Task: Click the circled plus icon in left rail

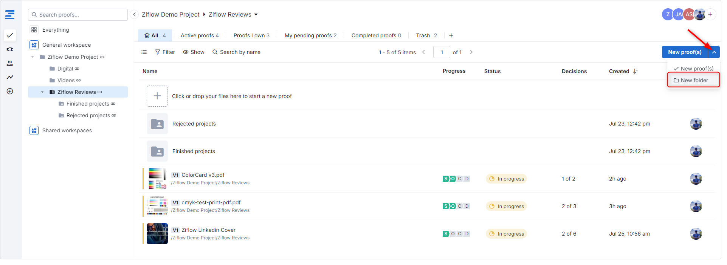Action: pyautogui.click(x=10, y=91)
